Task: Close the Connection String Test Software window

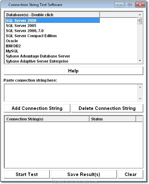Action: click(x=140, y=5)
